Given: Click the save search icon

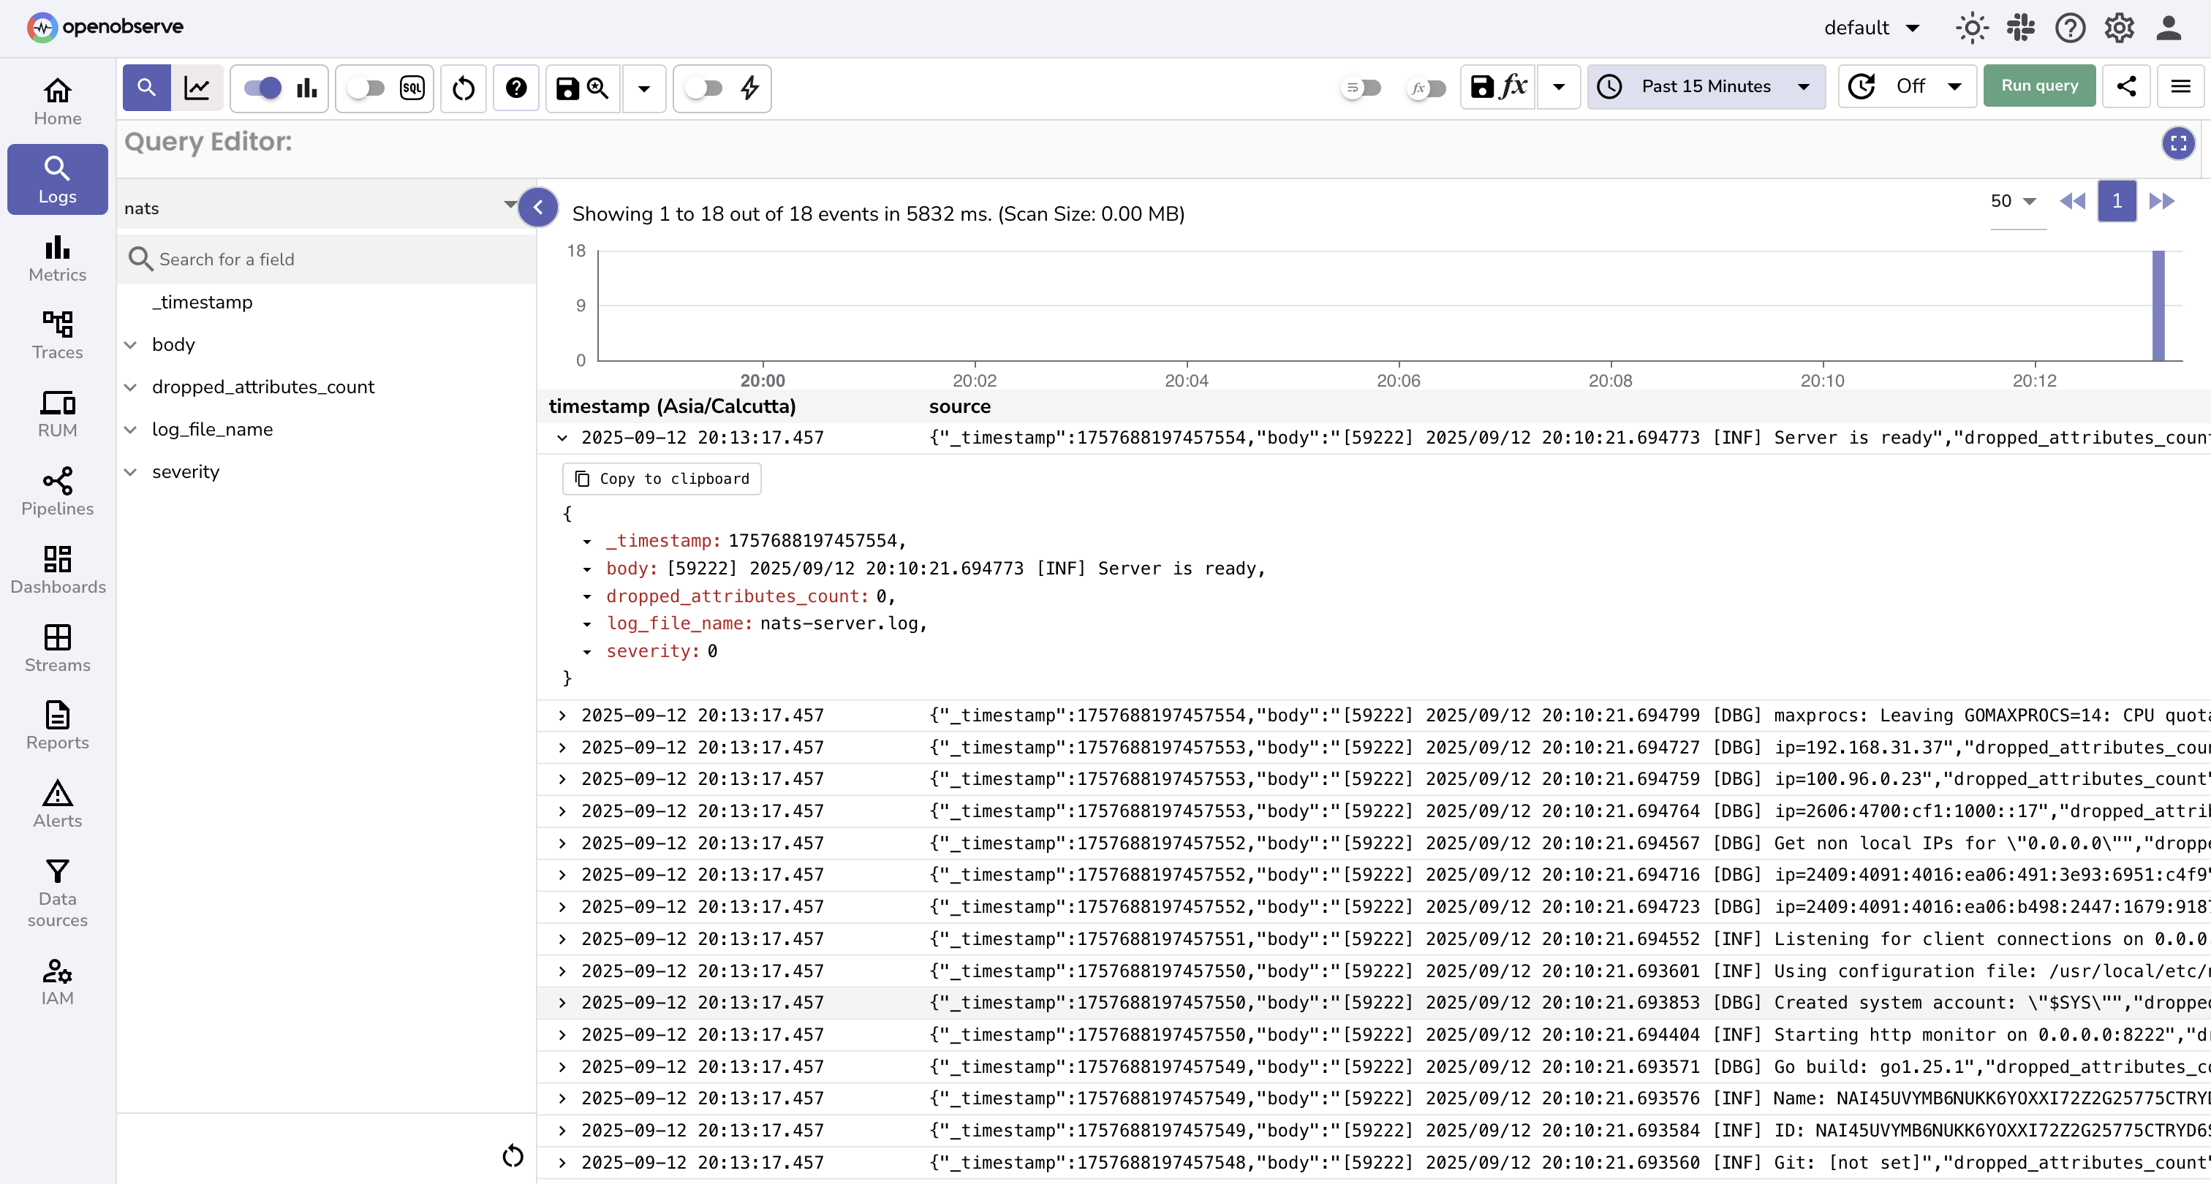Looking at the screenshot, I should [567, 88].
